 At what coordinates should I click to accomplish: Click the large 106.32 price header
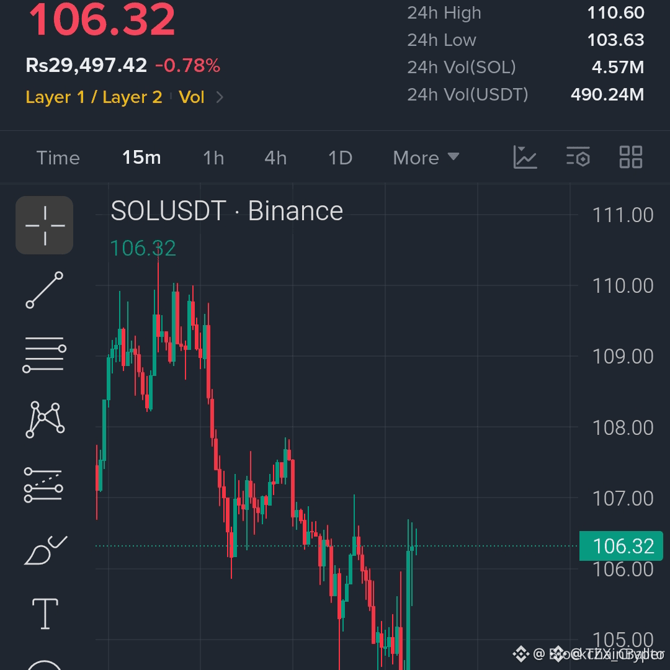tap(102, 20)
